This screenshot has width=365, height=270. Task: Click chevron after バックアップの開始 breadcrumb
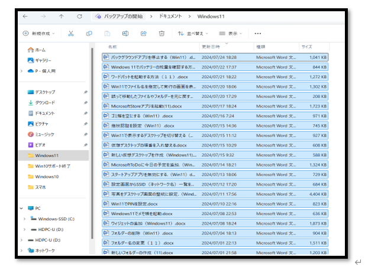151,17
